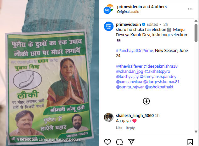Open primevideoin avatar next to the caption
The height and width of the screenshot is (146, 199).
point(109,26)
